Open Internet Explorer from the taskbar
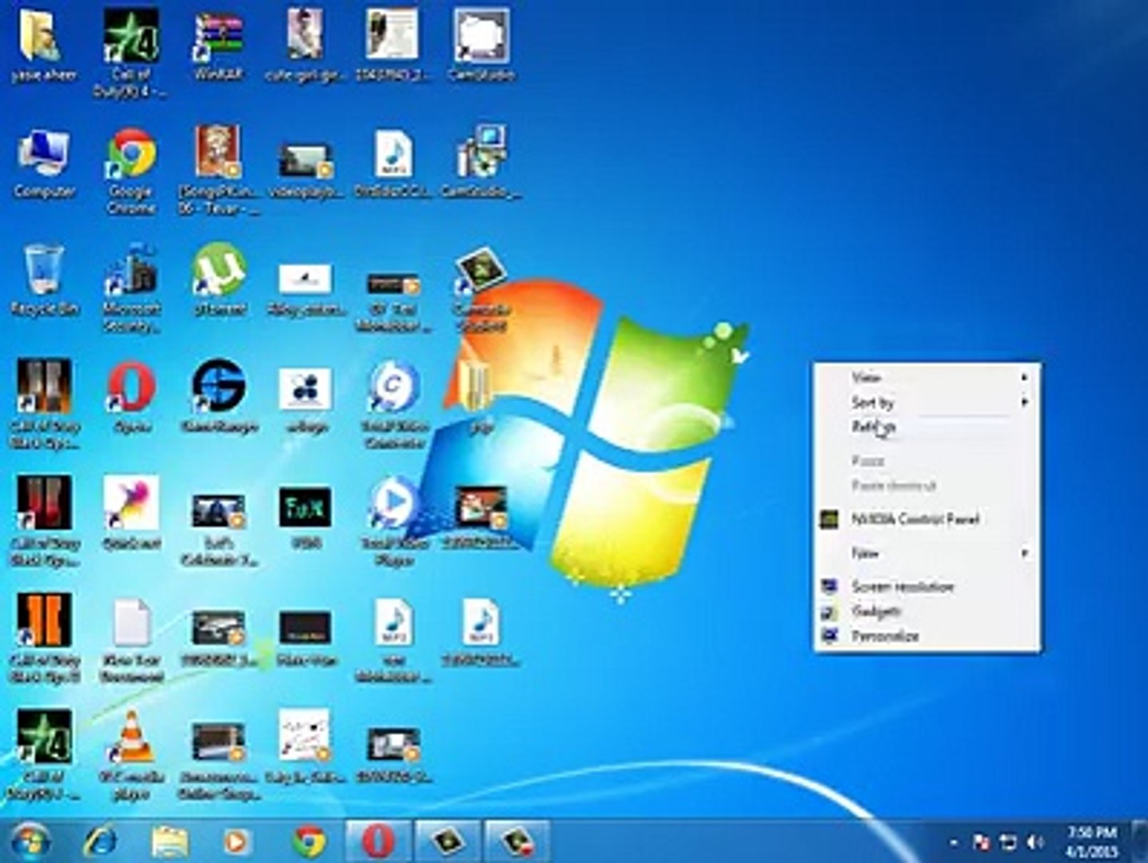The height and width of the screenshot is (863, 1148). (101, 841)
